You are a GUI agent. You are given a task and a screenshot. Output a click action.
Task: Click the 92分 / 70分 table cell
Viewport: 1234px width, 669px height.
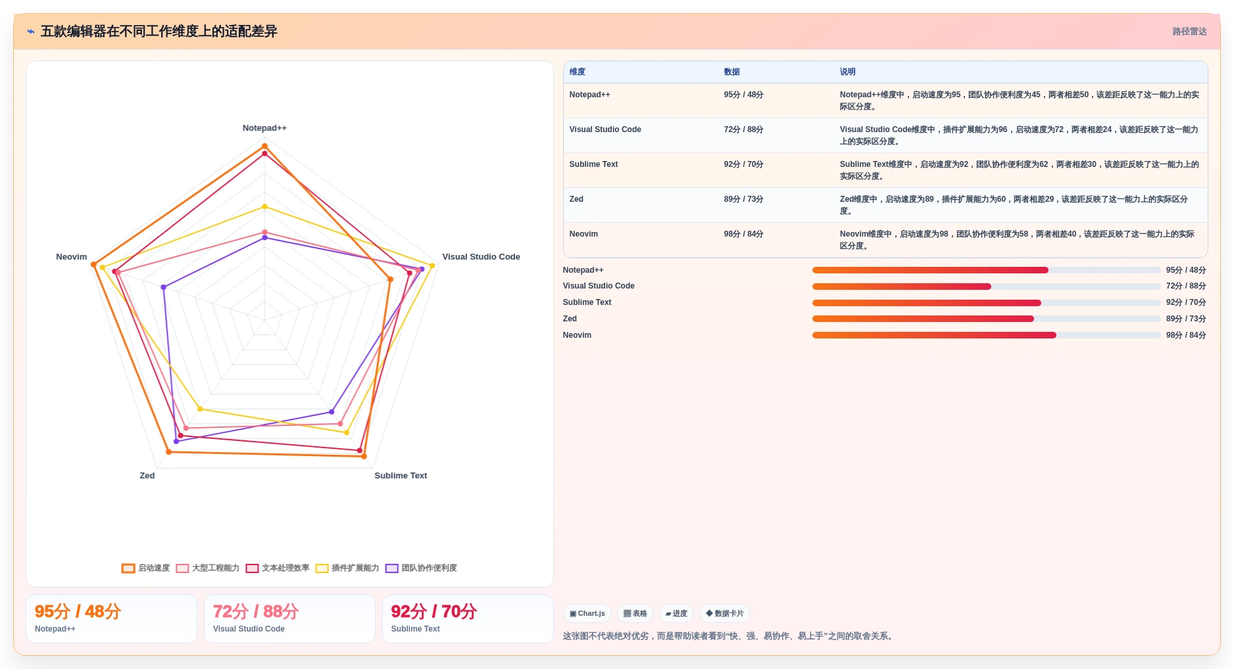click(744, 164)
